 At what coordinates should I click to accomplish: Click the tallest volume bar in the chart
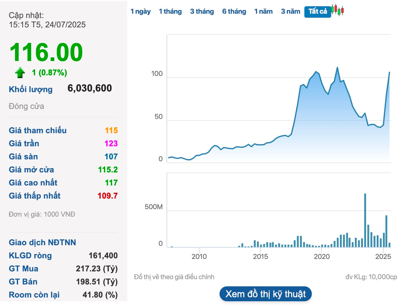pos(365,220)
